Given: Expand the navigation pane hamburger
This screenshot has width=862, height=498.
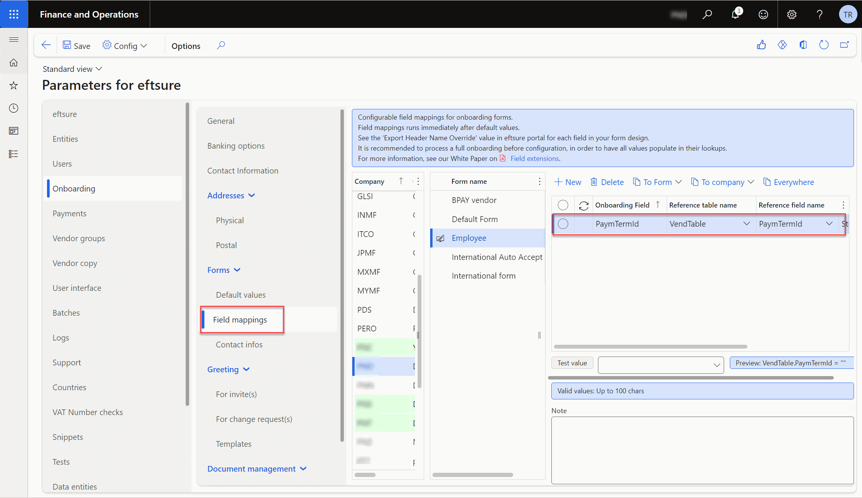Looking at the screenshot, I should pos(14,40).
